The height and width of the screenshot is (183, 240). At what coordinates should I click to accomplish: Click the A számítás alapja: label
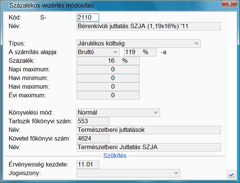[x=33, y=52]
